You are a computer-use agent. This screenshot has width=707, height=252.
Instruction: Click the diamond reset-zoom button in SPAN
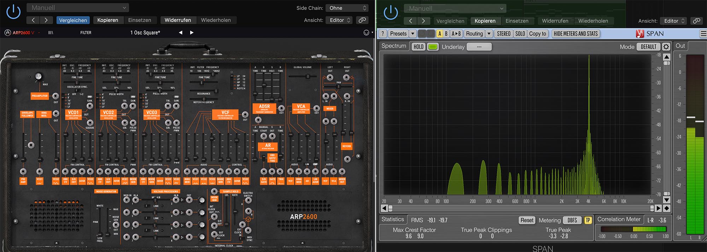pos(667,208)
